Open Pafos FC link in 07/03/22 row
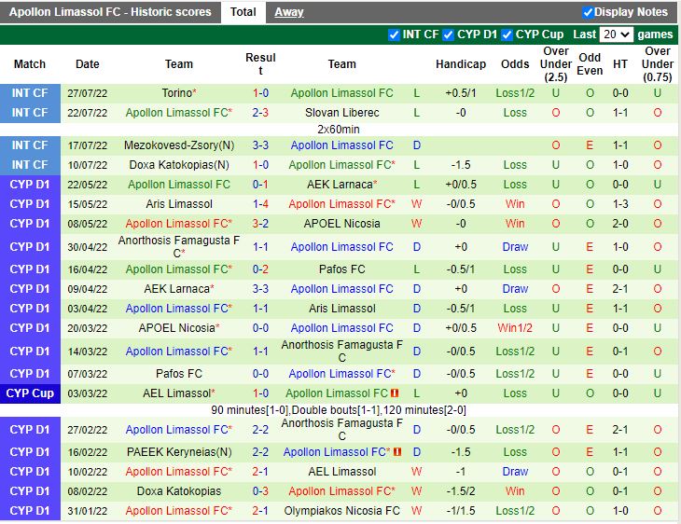 pos(179,374)
